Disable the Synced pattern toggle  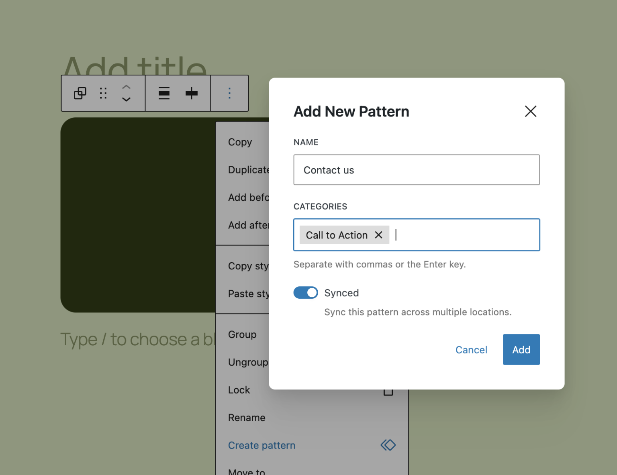[x=306, y=293]
